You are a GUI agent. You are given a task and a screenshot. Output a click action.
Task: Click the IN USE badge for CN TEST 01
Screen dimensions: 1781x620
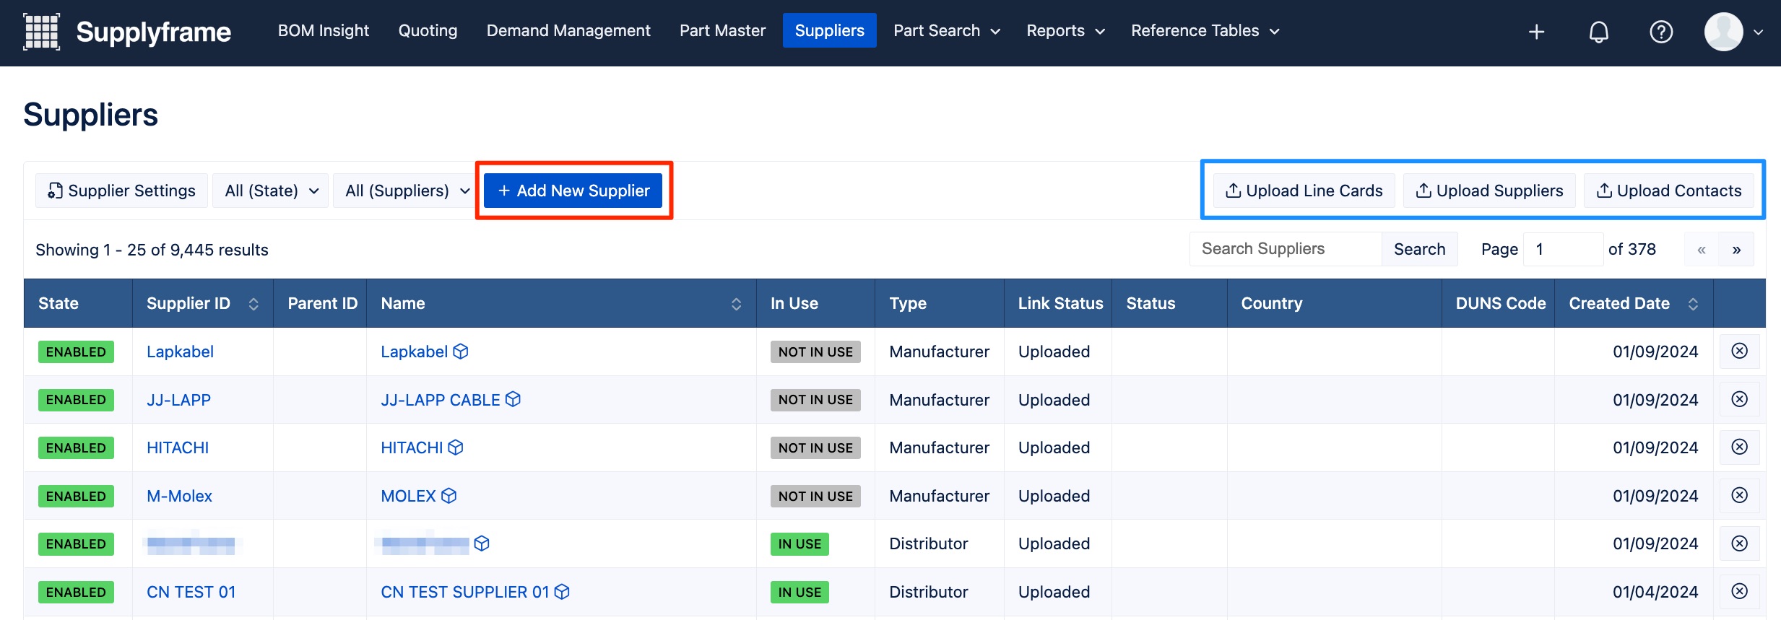point(799,592)
